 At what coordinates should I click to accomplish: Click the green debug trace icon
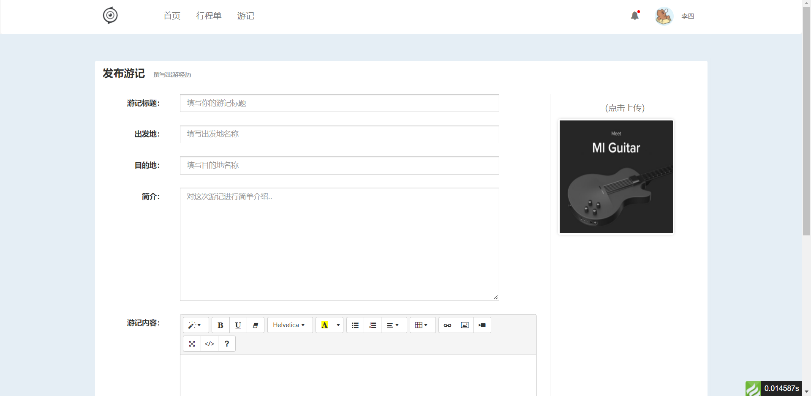tap(753, 388)
